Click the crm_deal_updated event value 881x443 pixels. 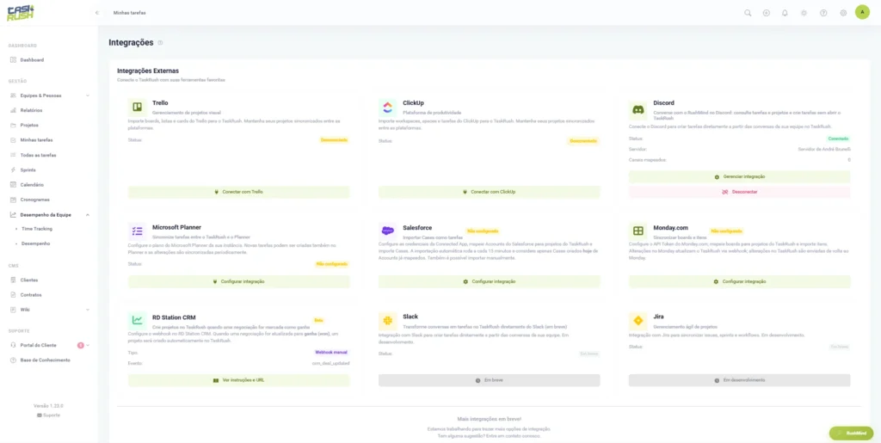(x=330, y=363)
